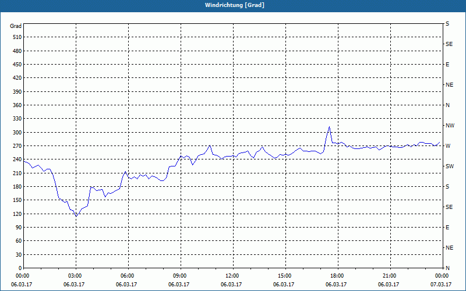Click the W compass label
Viewport: 466px width, 291px height.
click(448, 146)
